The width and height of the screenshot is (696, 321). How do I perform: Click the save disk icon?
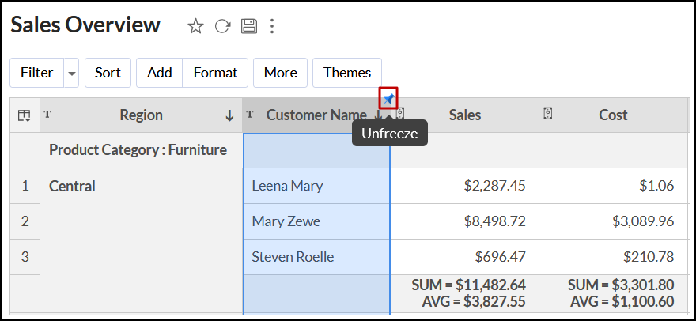coord(248,26)
